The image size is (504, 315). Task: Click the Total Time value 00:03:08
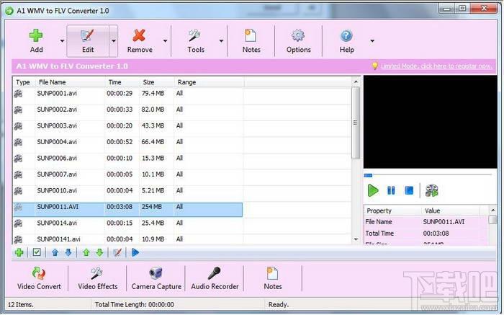coord(436,234)
